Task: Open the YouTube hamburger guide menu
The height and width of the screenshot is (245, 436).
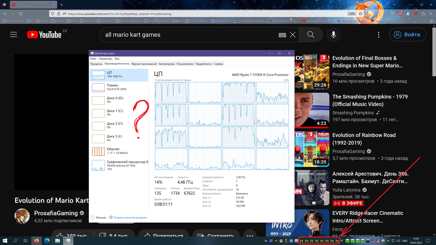Action: (x=14, y=35)
